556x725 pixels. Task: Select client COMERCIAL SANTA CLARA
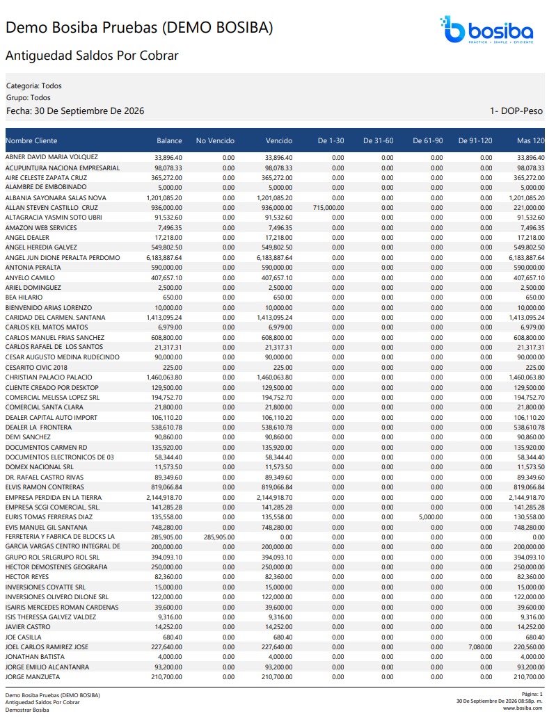coord(45,407)
